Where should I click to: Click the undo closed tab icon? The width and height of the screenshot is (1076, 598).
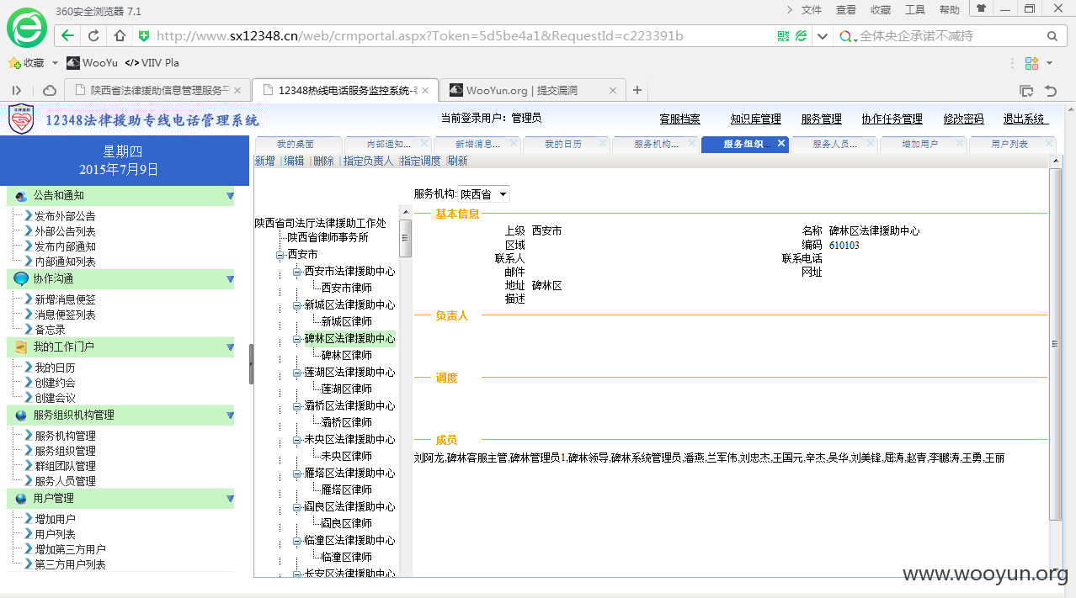1050,90
